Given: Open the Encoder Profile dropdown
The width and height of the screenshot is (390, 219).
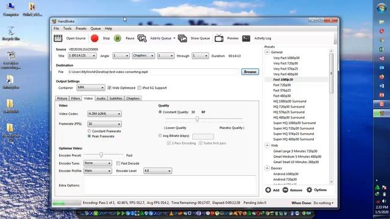Looking at the screenshot, I should coord(97,171).
